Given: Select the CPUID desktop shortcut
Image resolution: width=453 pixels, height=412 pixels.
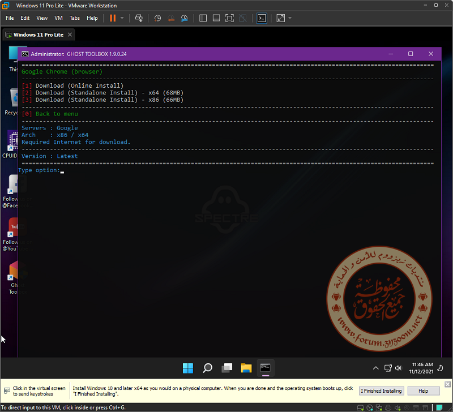Looking at the screenshot, I should point(10,144).
